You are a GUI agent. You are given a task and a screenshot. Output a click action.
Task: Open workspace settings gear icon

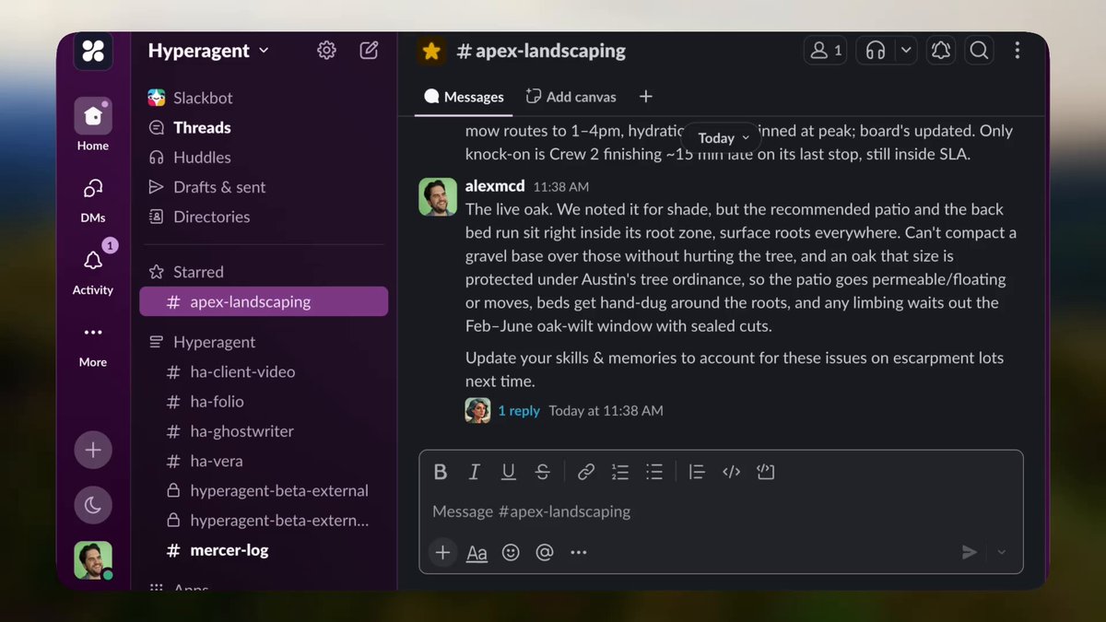(326, 51)
